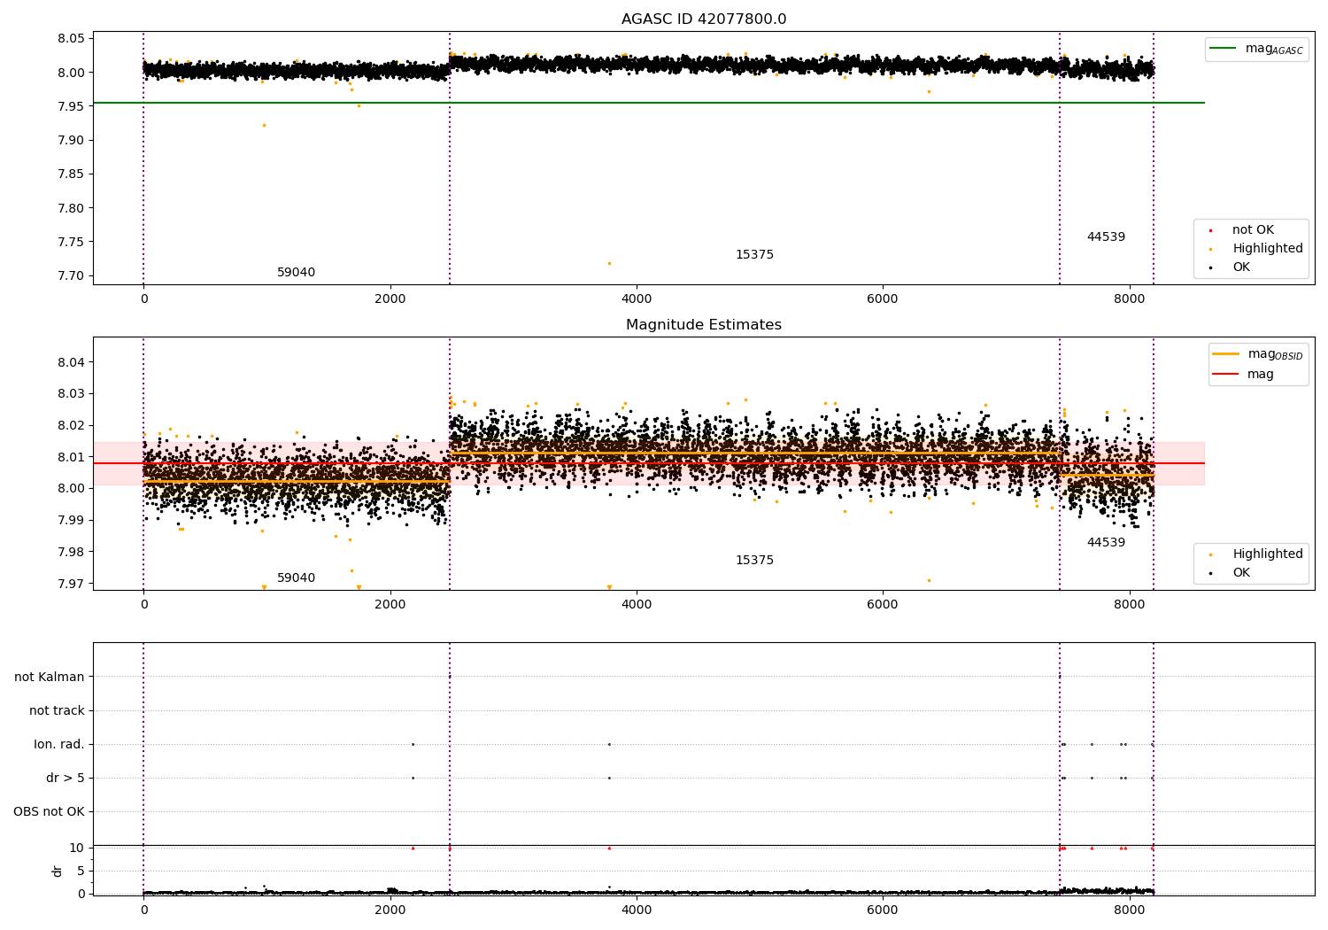Click the 7.99 y-axis tick label
Screen dimensions: 1328x930
(73, 521)
